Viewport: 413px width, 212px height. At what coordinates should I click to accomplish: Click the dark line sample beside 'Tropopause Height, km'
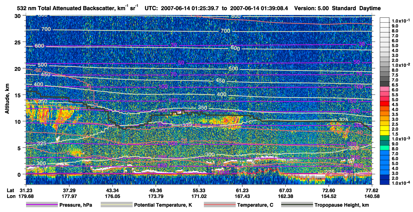click(297, 205)
